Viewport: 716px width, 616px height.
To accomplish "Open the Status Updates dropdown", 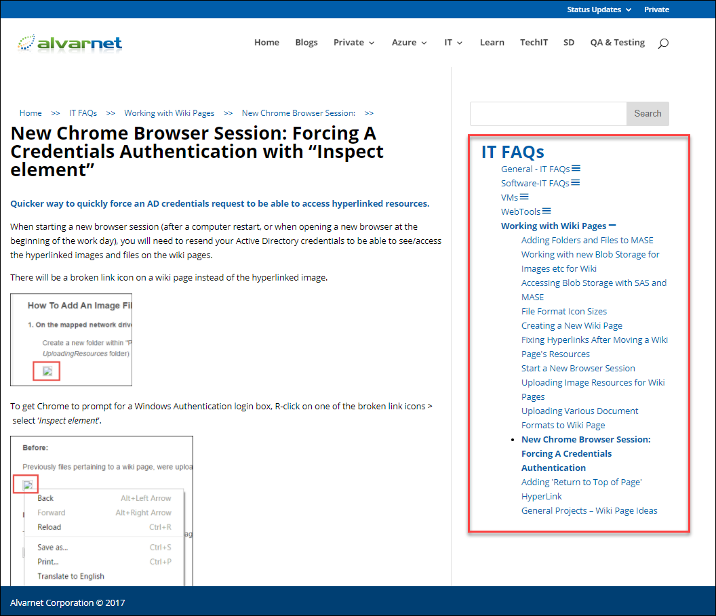I will point(599,9).
